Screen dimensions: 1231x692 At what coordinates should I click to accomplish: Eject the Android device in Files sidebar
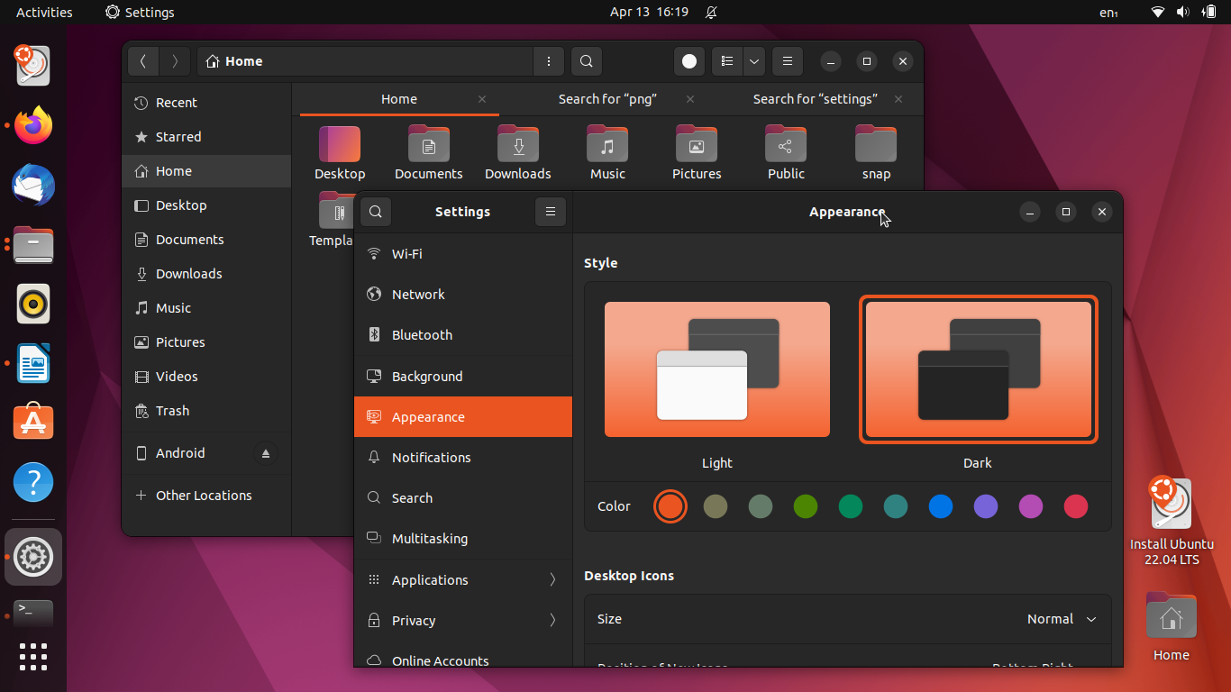tap(266, 453)
